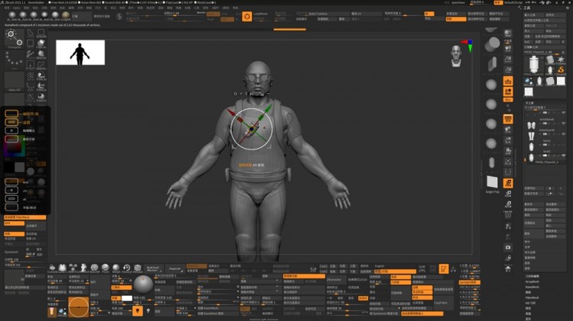Open NanoMesh section in tool panel list

tap(532, 287)
